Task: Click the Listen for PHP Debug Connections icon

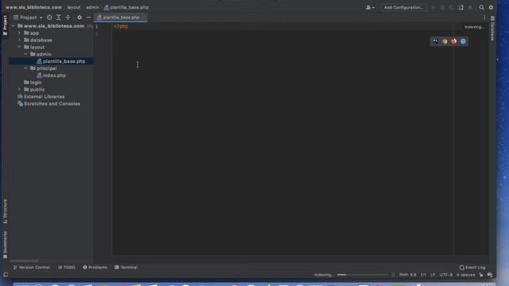Action: [x=460, y=7]
